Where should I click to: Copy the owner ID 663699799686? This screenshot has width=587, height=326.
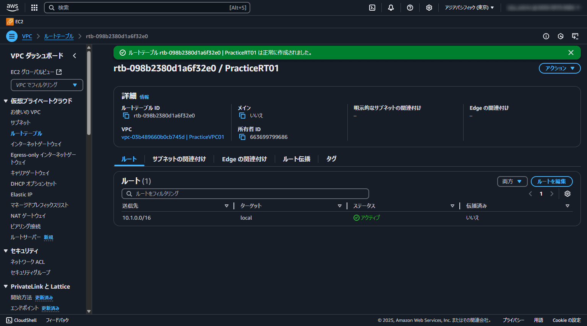tap(242, 137)
